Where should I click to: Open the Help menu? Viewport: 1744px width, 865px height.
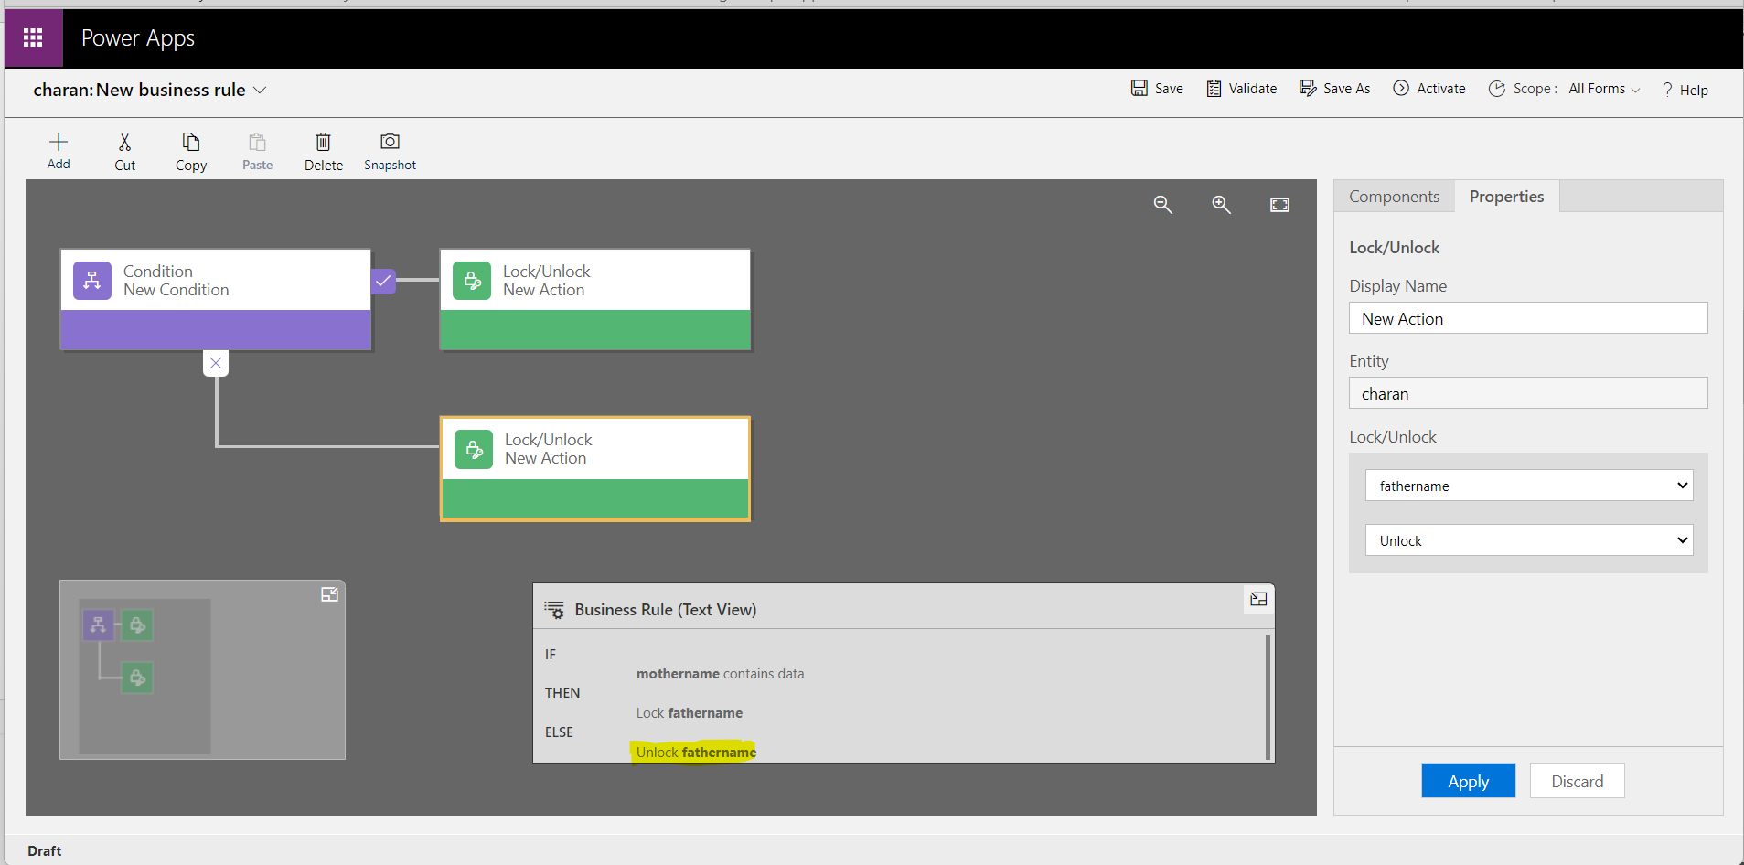point(1685,90)
